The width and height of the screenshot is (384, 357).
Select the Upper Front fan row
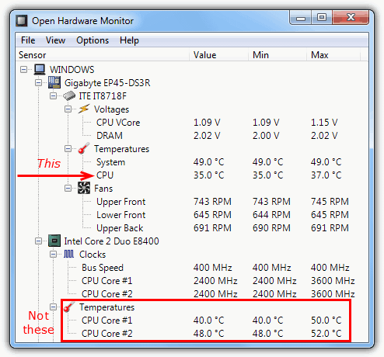pyautogui.click(x=192, y=202)
